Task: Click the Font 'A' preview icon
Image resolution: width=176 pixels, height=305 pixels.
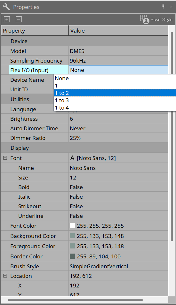Action: click(72, 158)
